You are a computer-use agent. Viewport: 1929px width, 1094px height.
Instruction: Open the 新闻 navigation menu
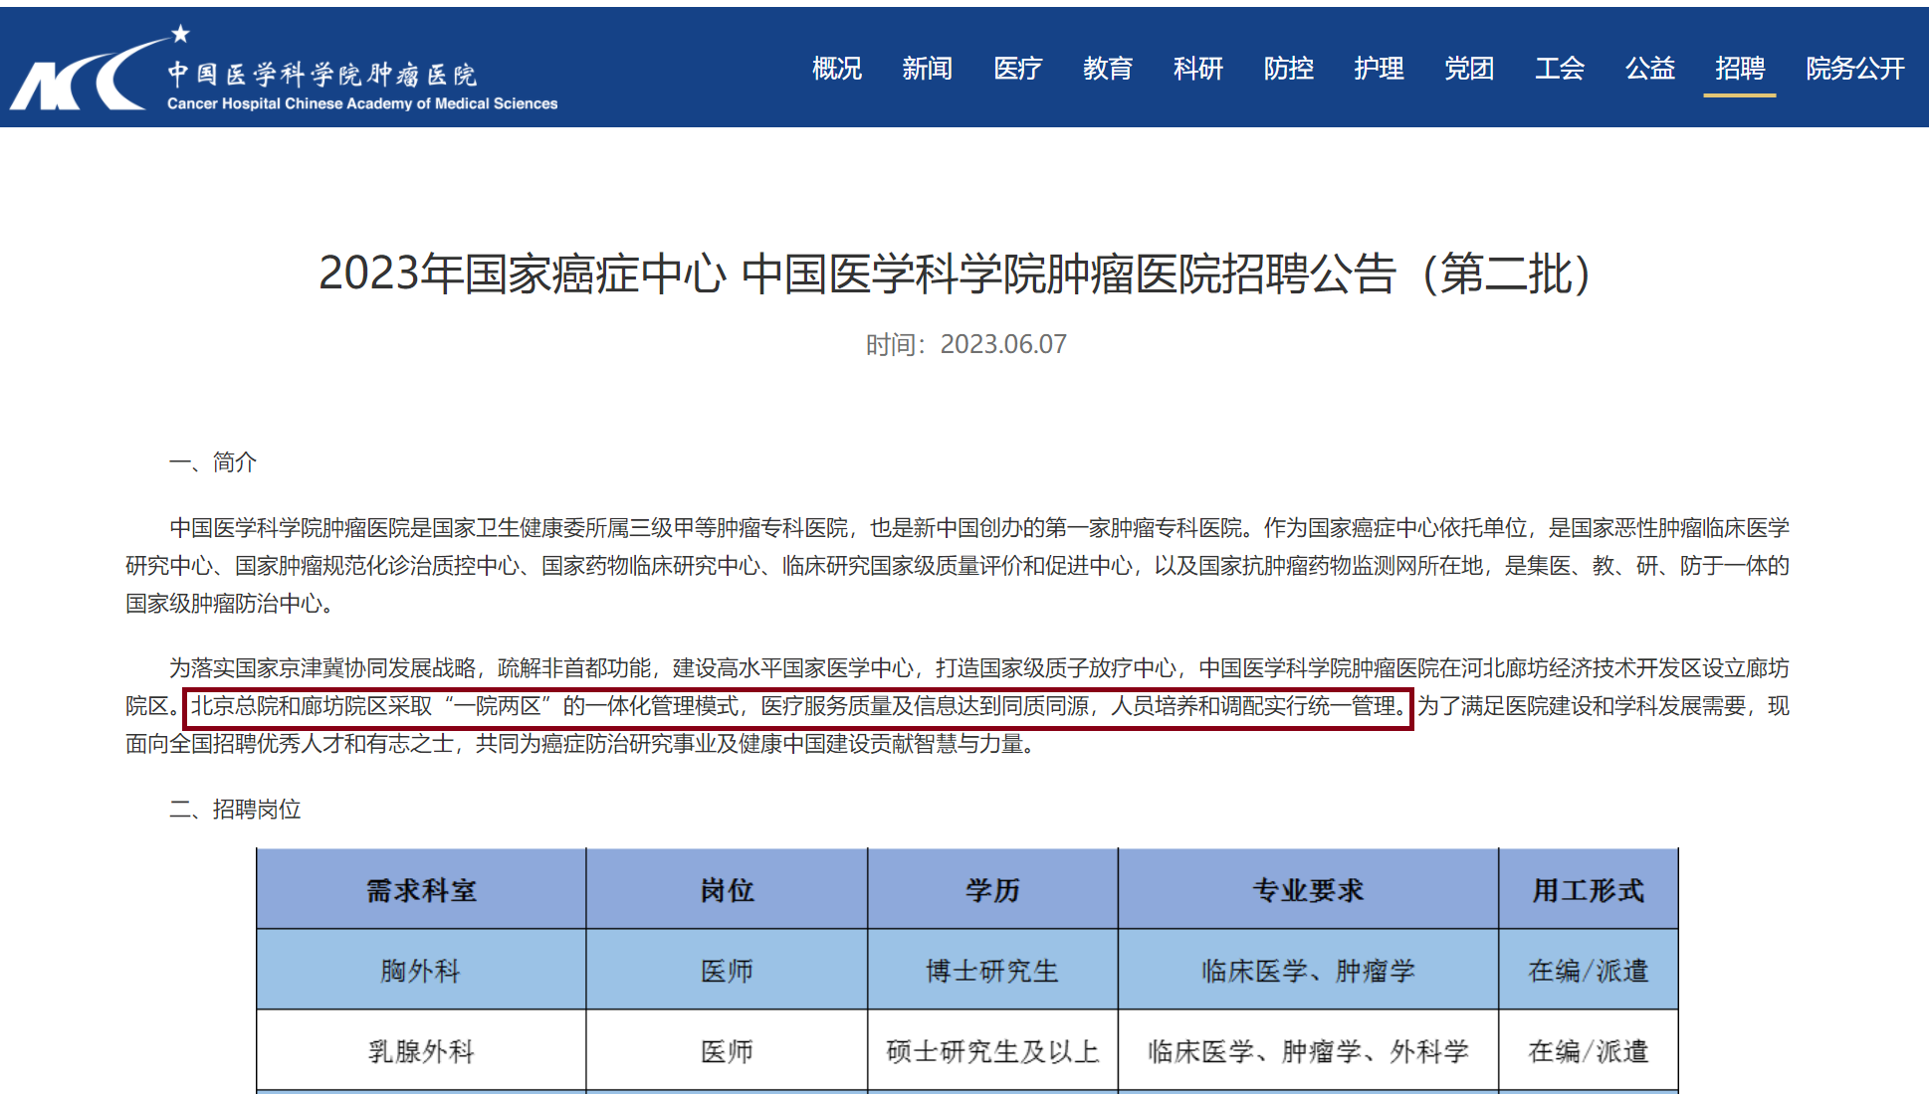[x=927, y=69]
